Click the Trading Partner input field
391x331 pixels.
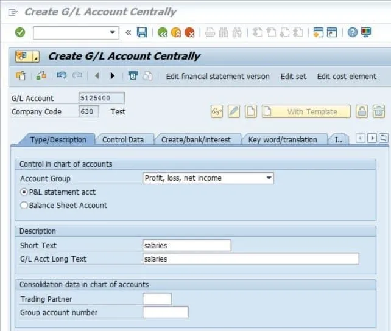(157, 299)
